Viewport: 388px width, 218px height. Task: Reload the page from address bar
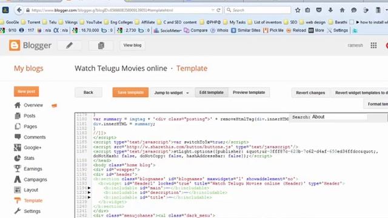(218, 10)
